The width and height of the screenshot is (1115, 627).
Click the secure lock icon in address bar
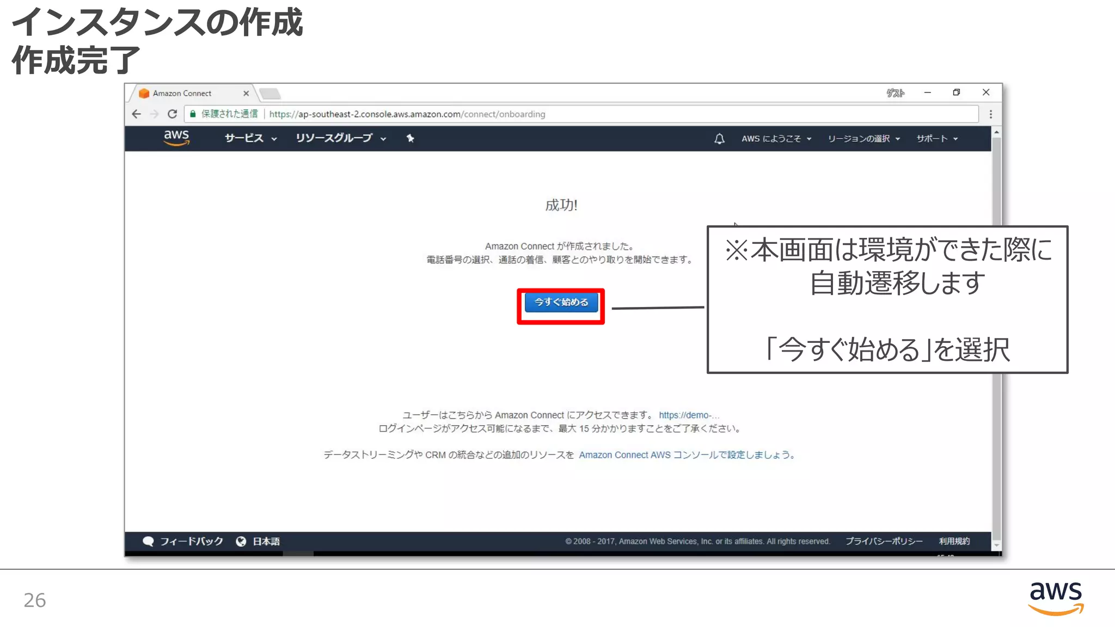[x=193, y=114]
